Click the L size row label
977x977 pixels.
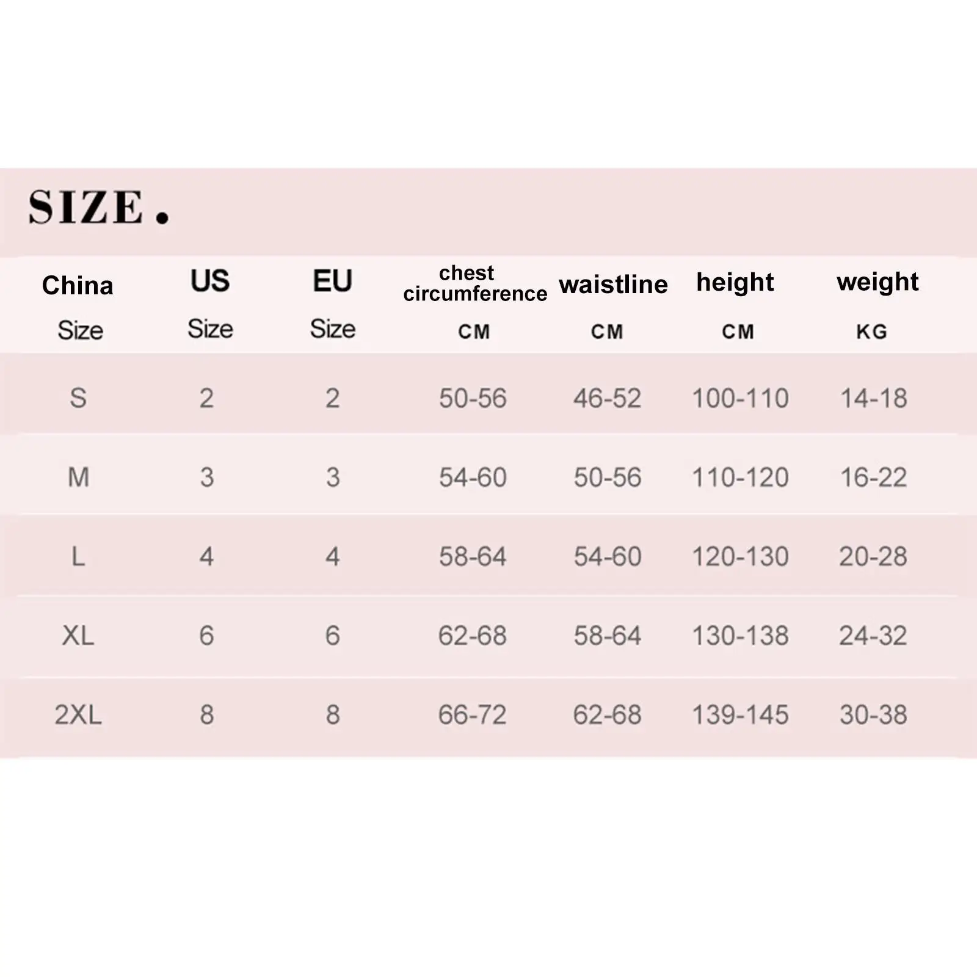(78, 556)
